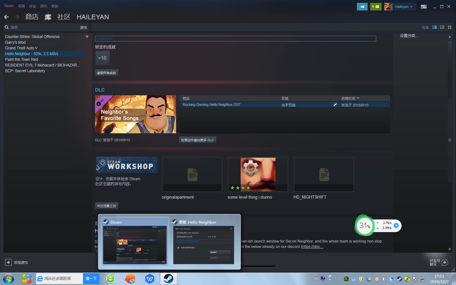The image size is (456, 285).
Task: Open Steam announcements megaphone icon
Action: tap(362, 7)
